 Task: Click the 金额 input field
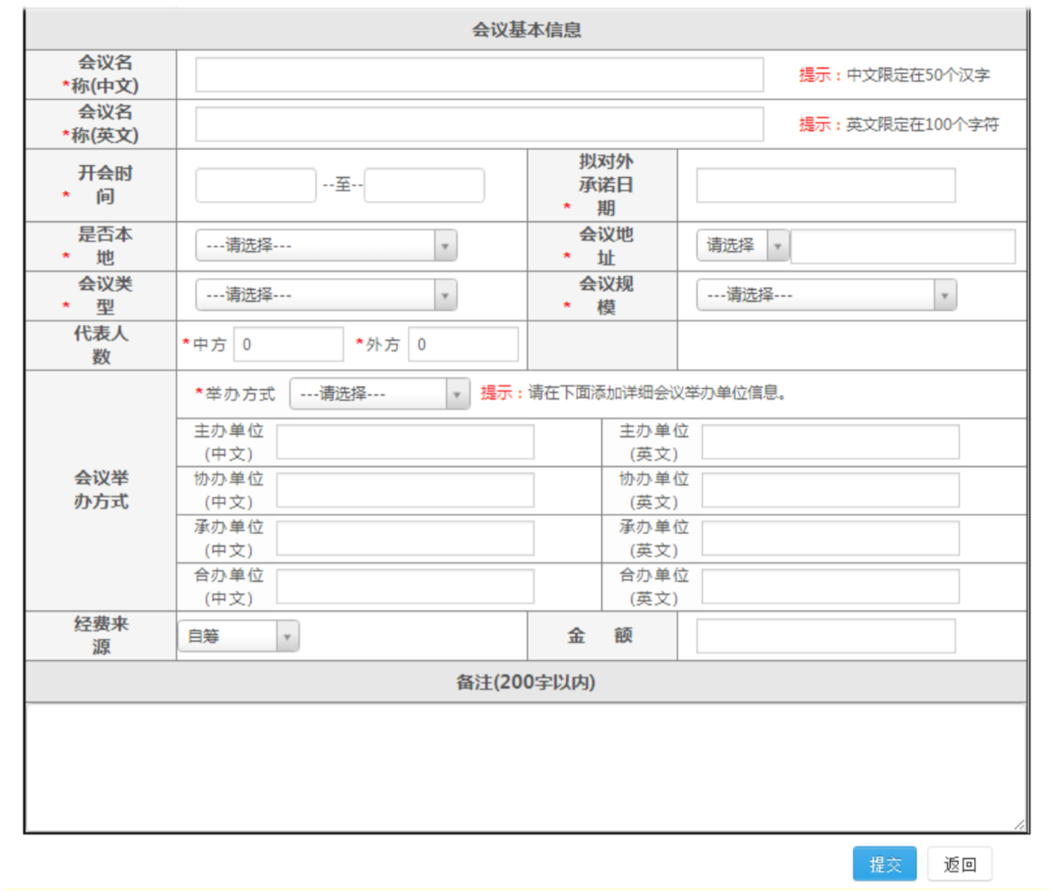click(825, 636)
